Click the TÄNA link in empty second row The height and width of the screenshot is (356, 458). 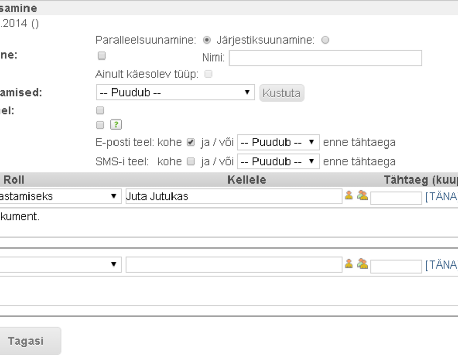click(442, 264)
